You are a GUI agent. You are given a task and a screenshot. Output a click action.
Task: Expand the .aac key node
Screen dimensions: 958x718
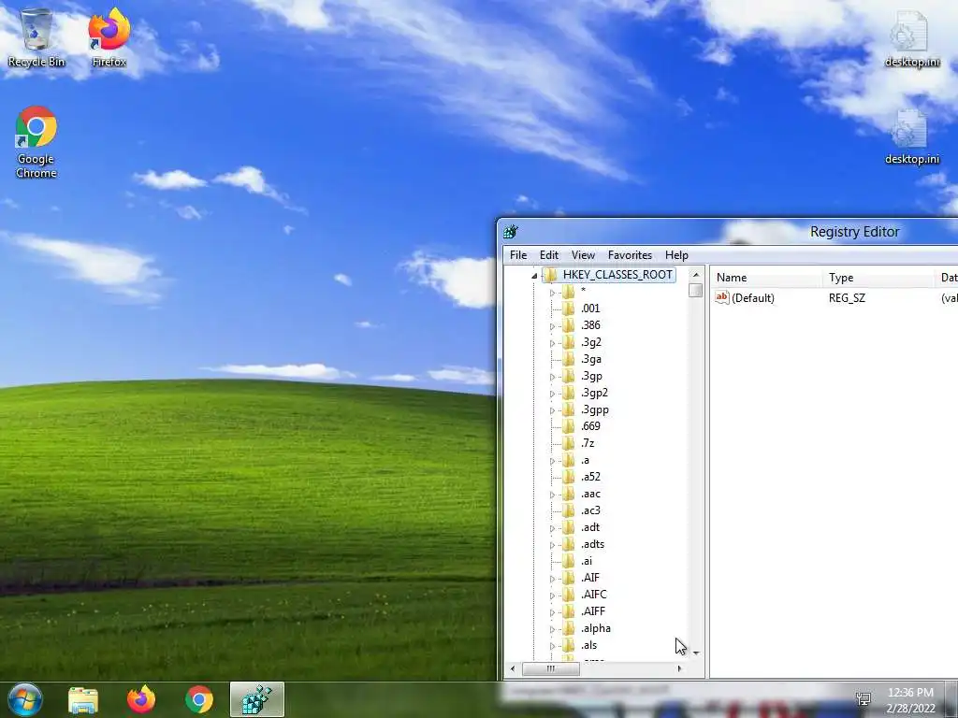click(x=552, y=495)
